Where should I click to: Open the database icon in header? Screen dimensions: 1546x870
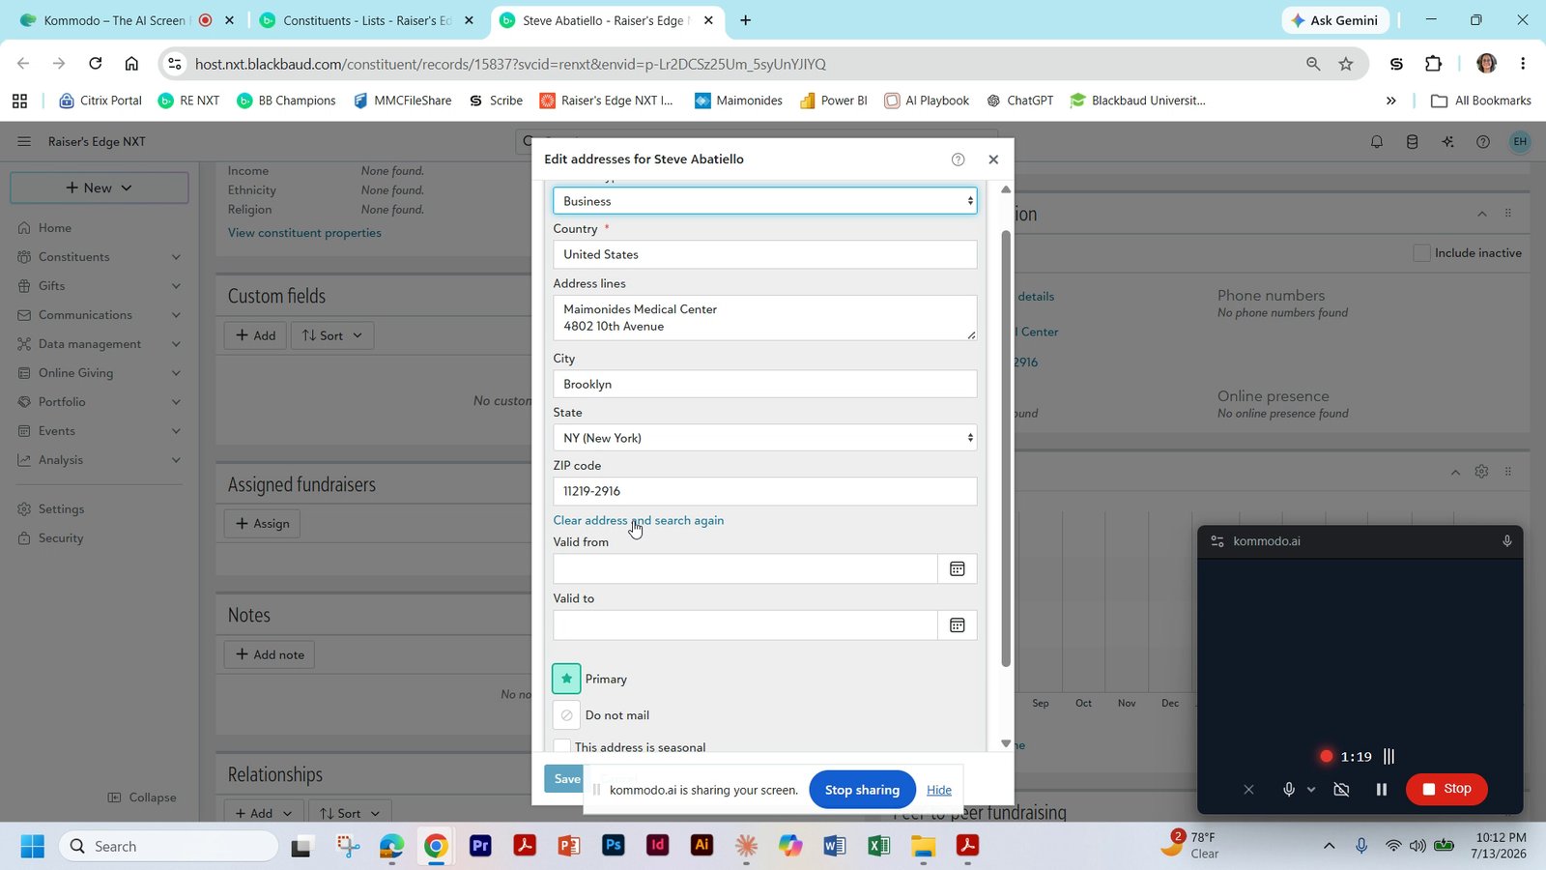(1412, 142)
